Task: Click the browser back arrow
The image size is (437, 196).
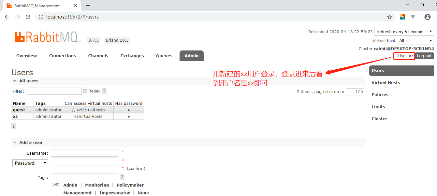Action: coord(7,17)
